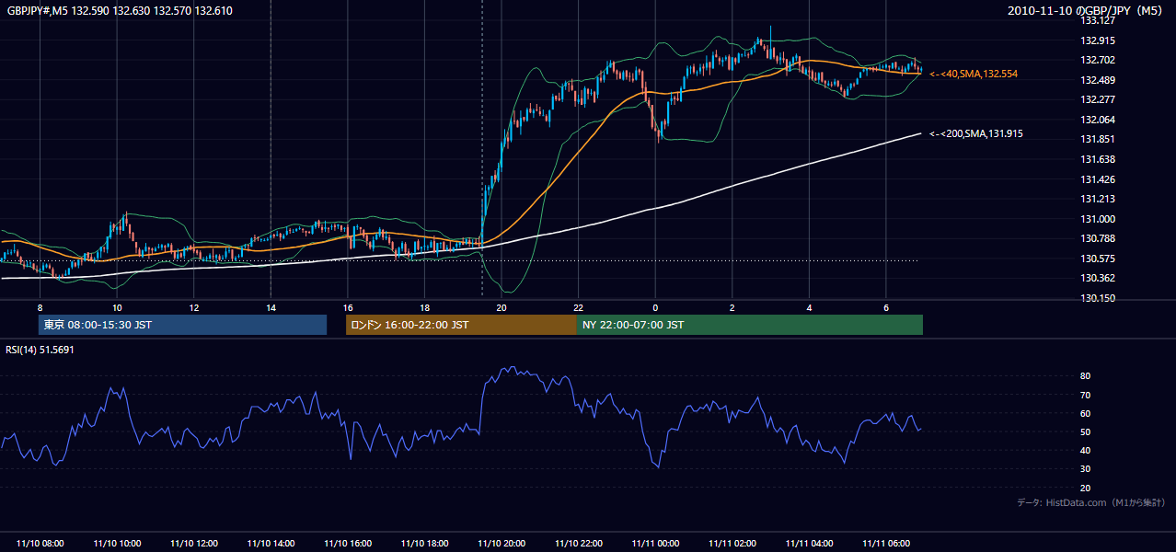Select the London session bar 16:00-22:00 JST

coord(461,325)
